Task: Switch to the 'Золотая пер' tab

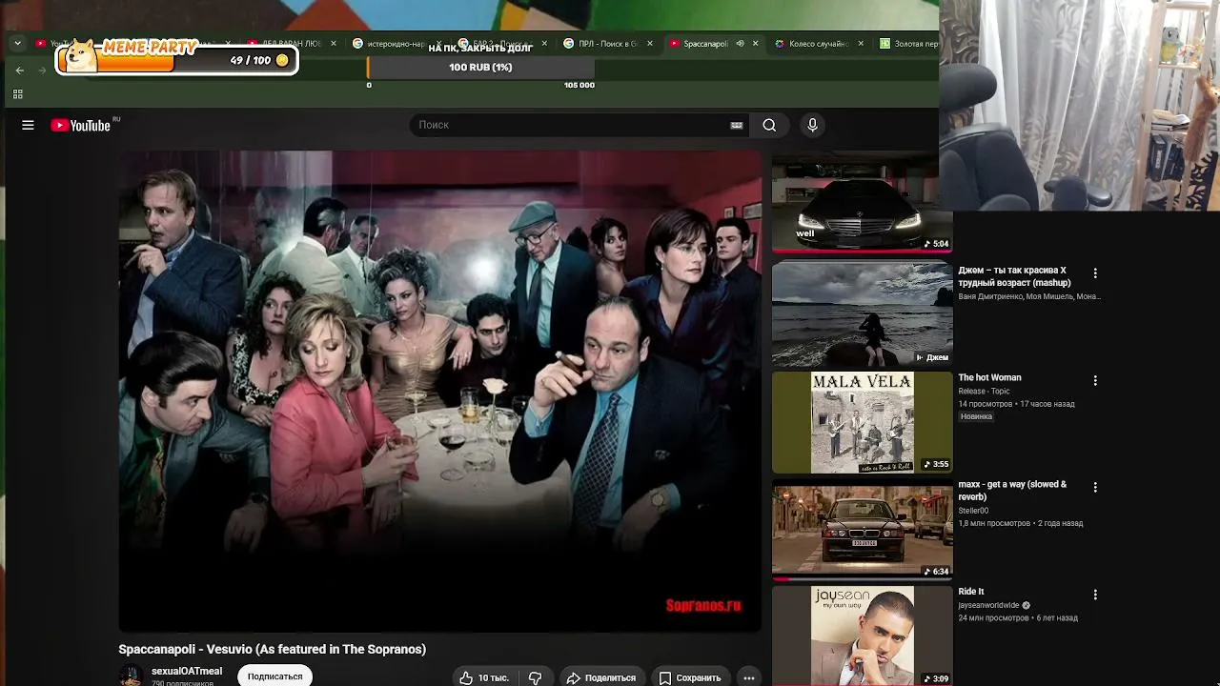Action: 909,44
